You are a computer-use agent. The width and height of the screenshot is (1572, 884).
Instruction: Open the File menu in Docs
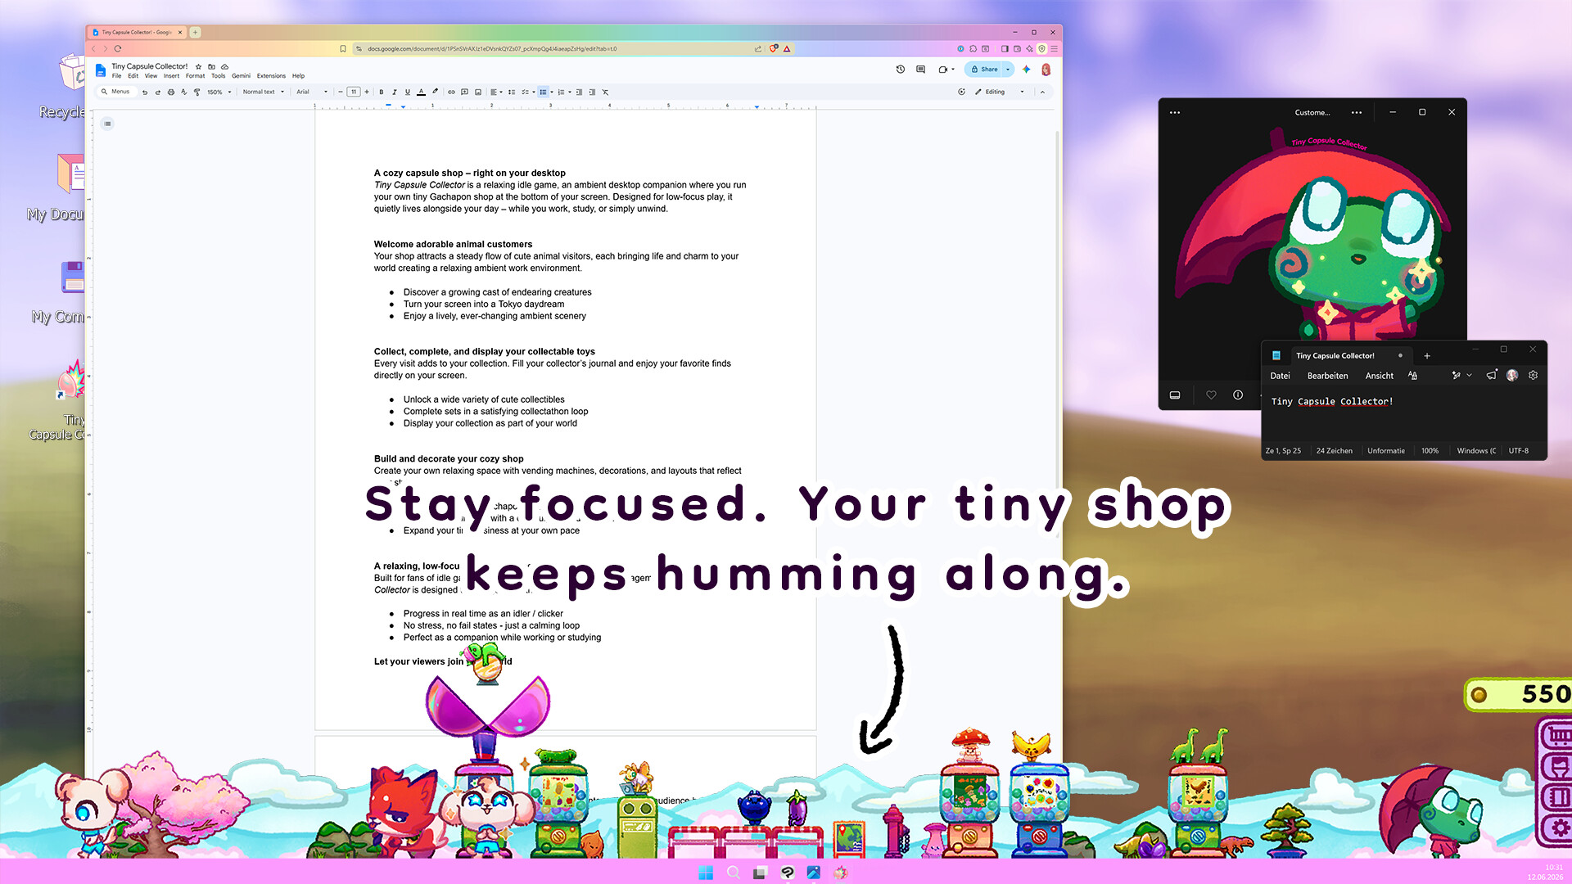(x=116, y=76)
